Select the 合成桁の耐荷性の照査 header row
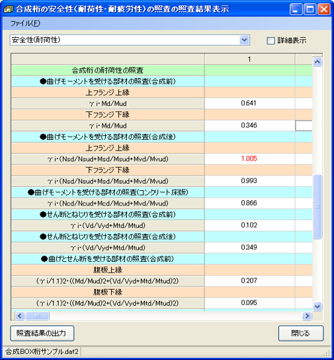Screen dimensions: 334x360 [x=108, y=70]
